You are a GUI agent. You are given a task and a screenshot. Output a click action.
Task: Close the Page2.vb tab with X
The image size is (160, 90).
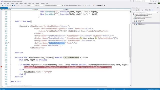[x=7, y=8]
